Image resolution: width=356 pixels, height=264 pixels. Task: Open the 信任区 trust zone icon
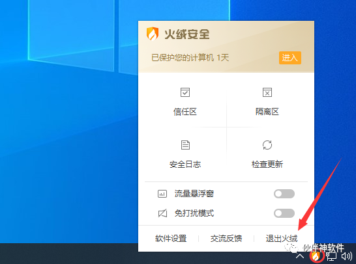click(x=185, y=92)
